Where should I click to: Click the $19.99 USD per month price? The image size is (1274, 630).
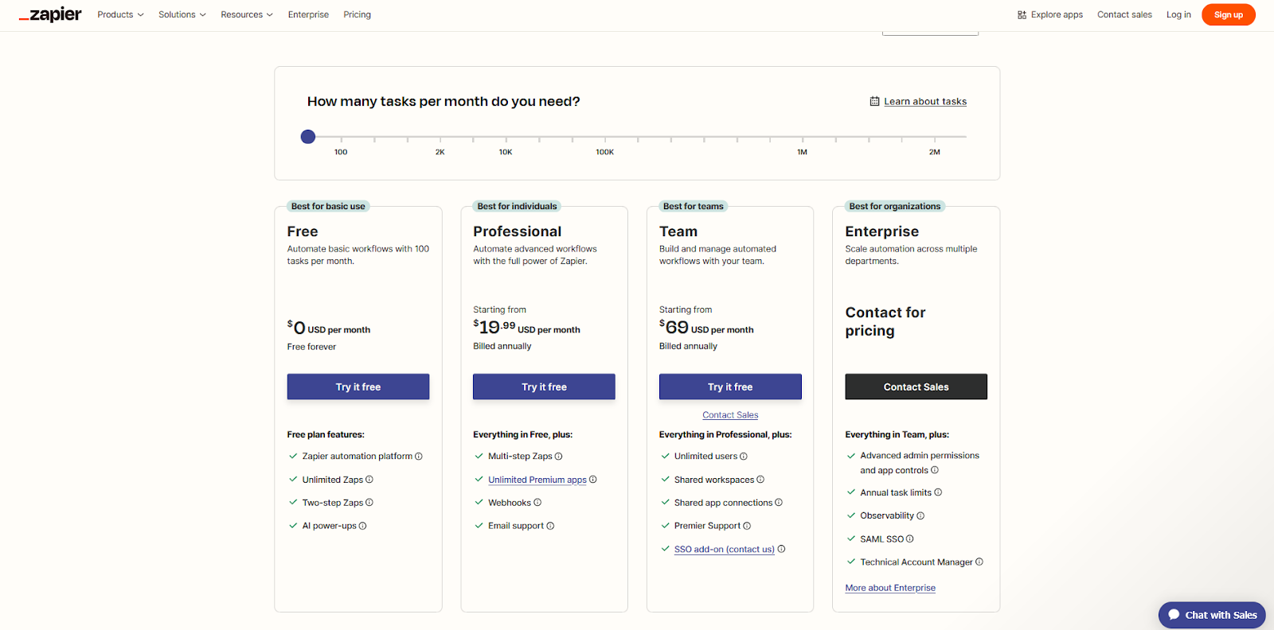pyautogui.click(x=526, y=327)
